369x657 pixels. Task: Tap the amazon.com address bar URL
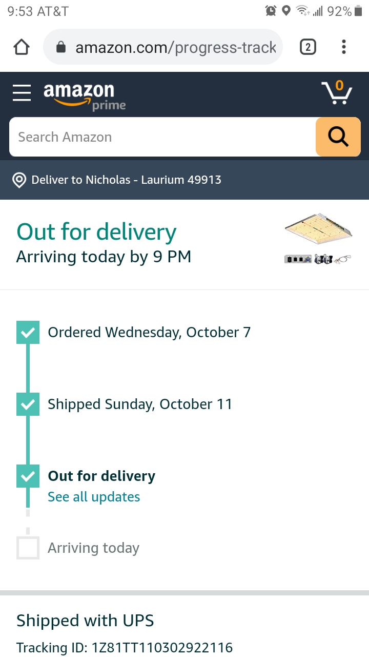click(x=175, y=48)
